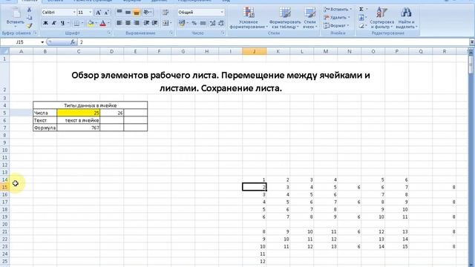Click the cell with текст в ячейке
This screenshot has height=267, width=475.
point(79,120)
